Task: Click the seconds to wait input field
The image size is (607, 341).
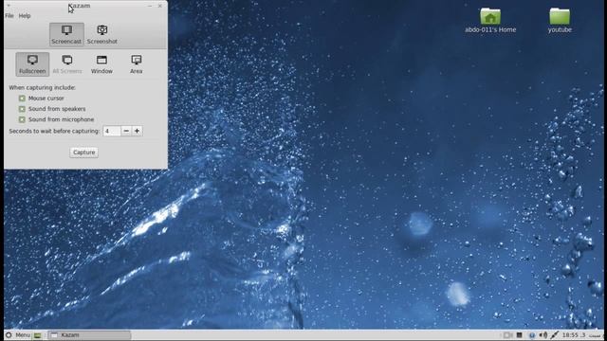Action: coord(112,131)
